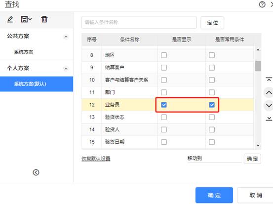
Task: Click the pencil edit scheme icon
Action: [x=10, y=19]
